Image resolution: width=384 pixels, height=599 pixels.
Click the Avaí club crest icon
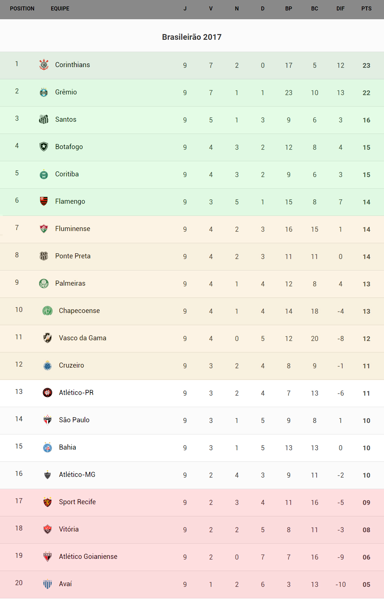pyautogui.click(x=47, y=584)
